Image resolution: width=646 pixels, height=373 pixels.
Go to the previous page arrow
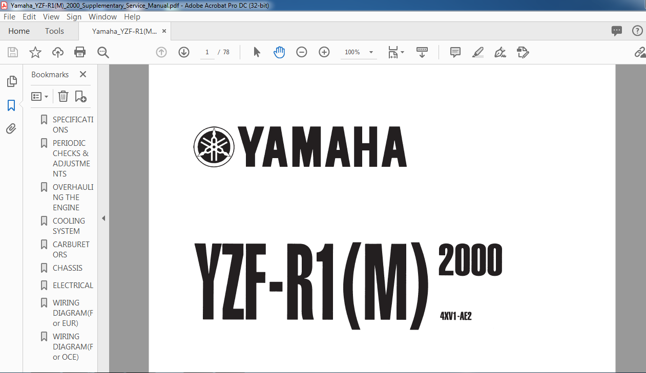click(x=161, y=52)
